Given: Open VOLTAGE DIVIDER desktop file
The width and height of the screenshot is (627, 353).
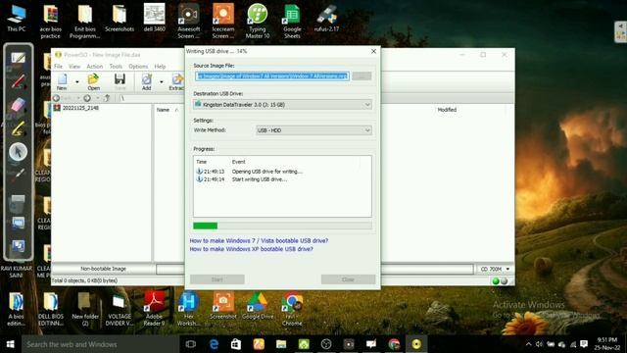Looking at the screenshot, I should 120,309.
